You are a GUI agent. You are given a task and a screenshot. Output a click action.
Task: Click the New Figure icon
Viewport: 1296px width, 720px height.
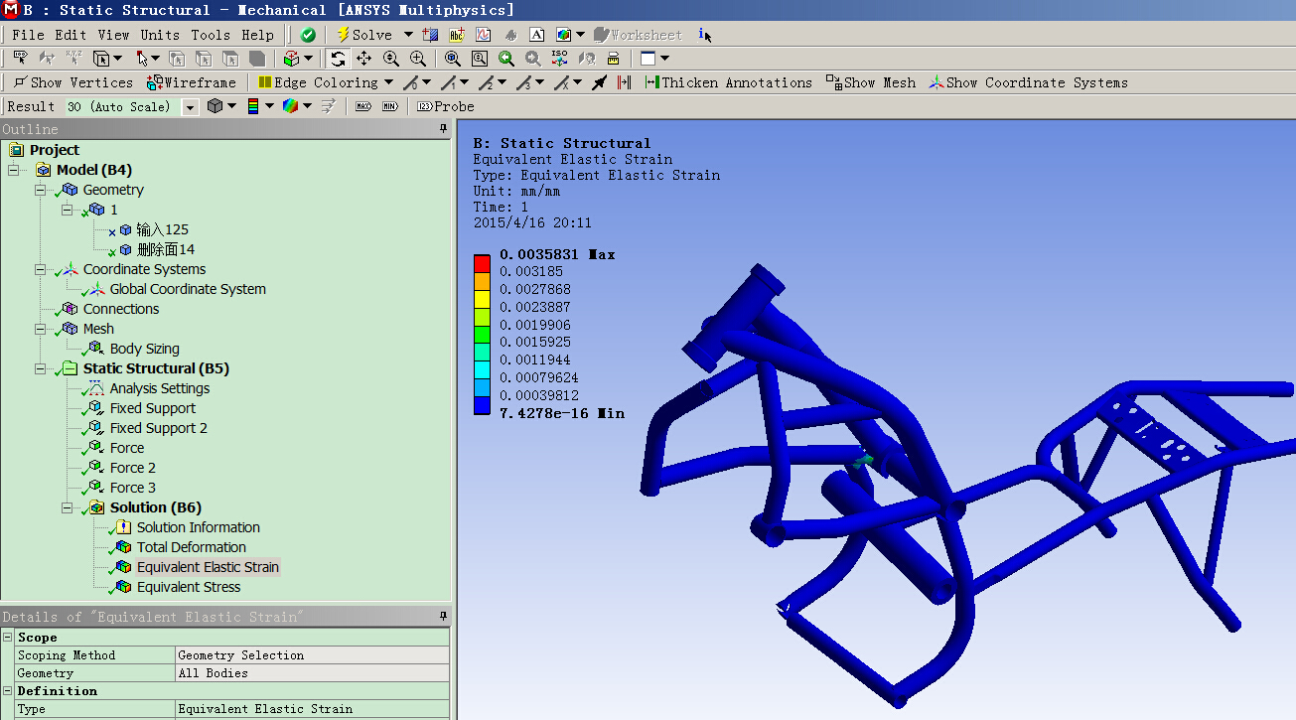(564, 35)
